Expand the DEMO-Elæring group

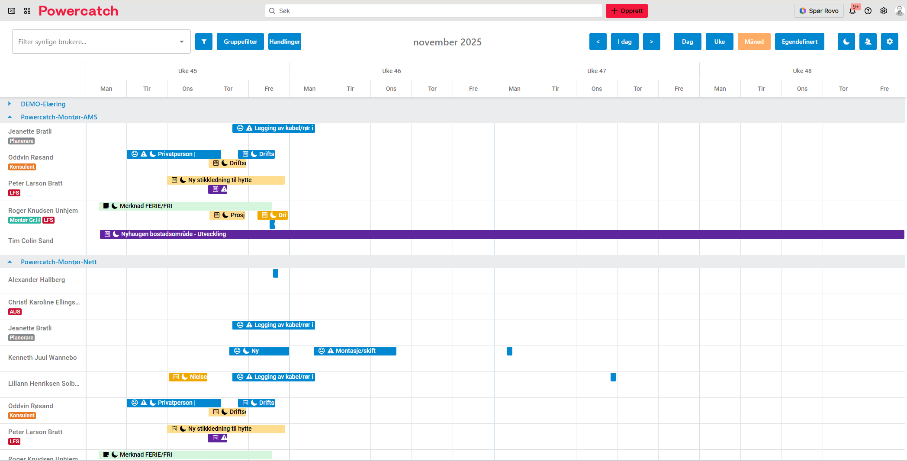point(10,104)
